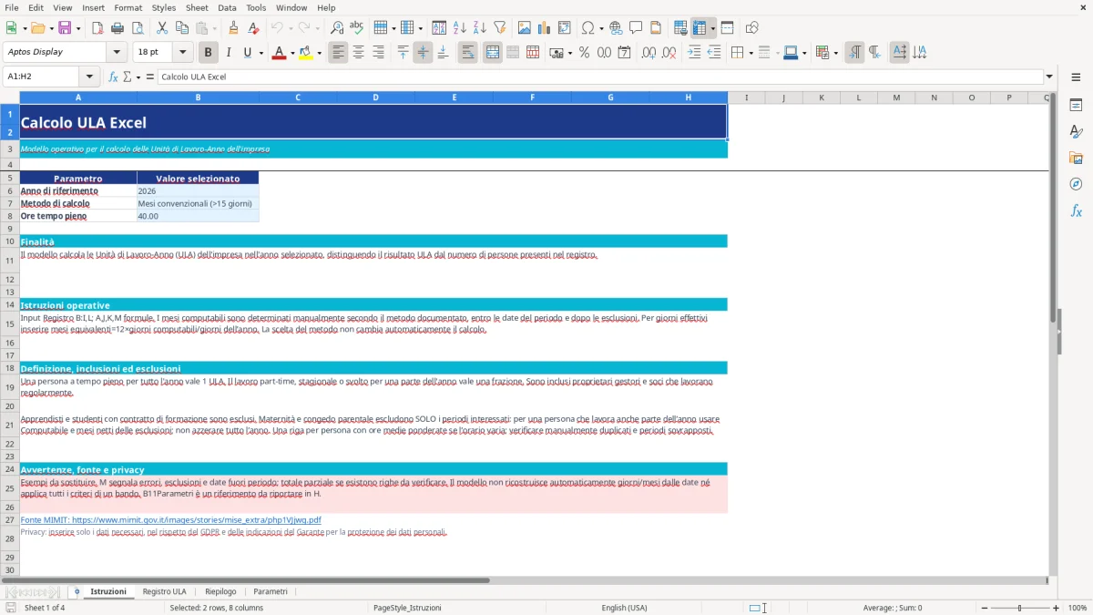Open background color dropdown arrow

[x=319, y=53]
